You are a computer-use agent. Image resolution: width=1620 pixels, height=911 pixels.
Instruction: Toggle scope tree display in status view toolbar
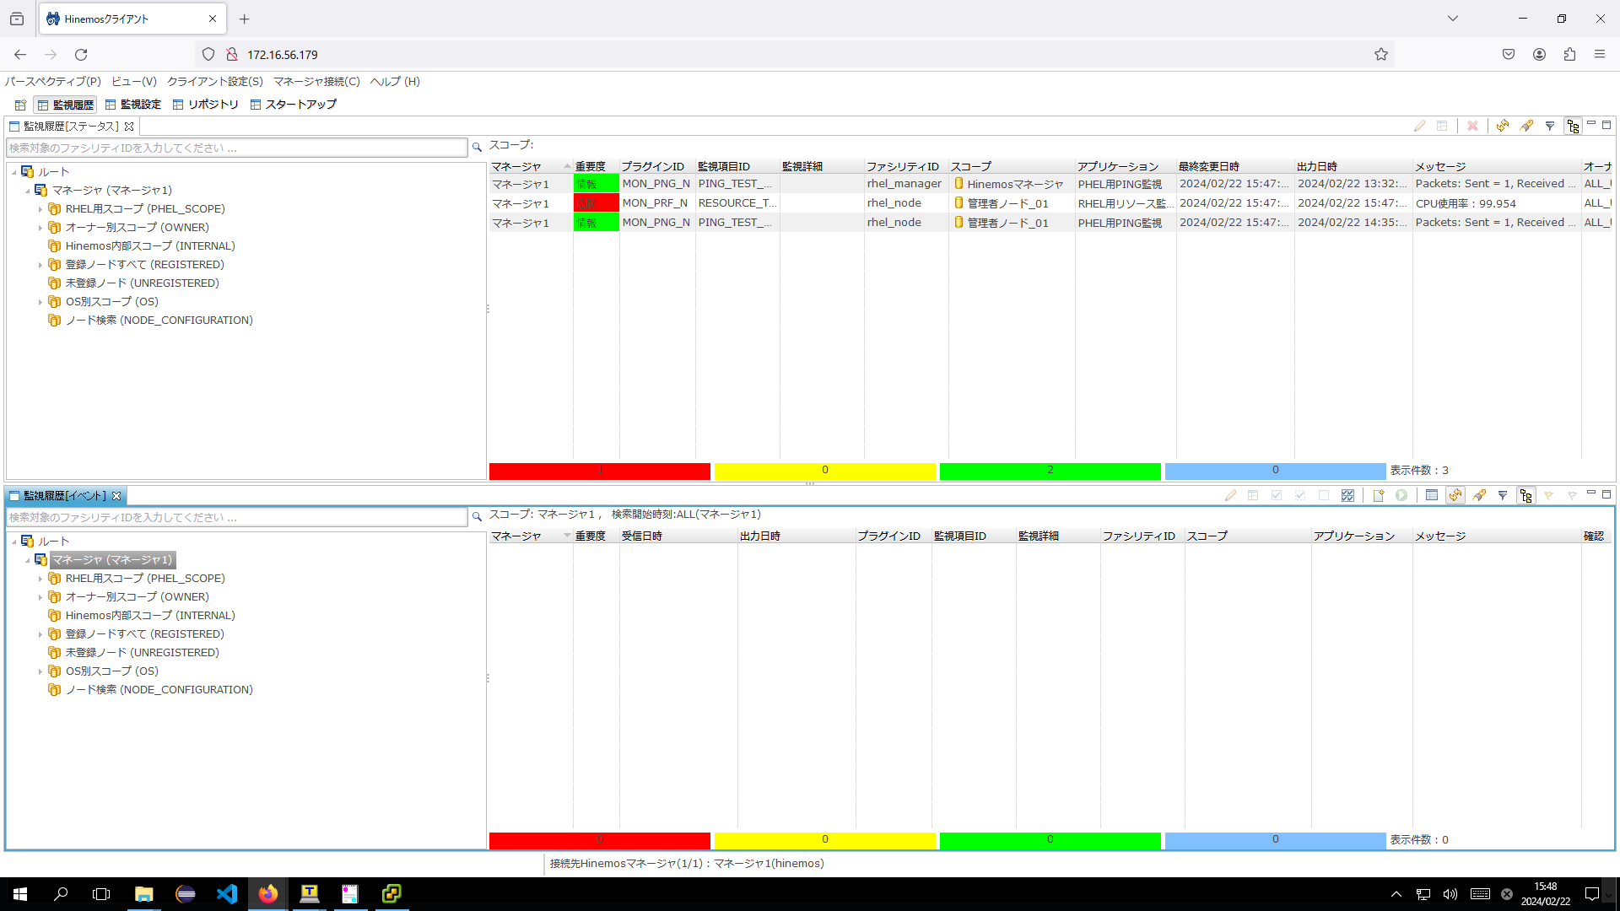click(x=1574, y=126)
